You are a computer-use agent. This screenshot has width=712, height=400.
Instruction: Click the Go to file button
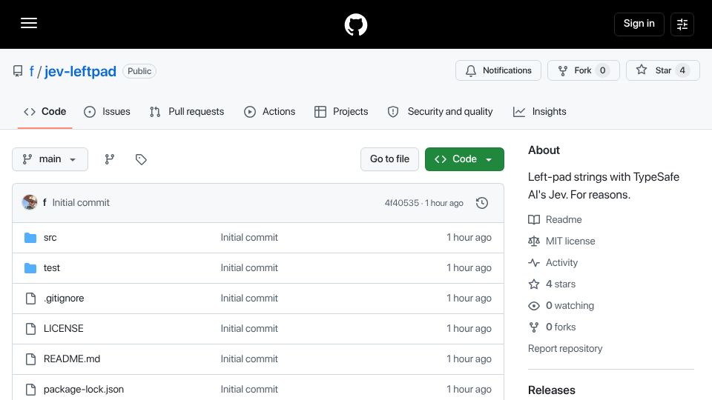pyautogui.click(x=389, y=159)
